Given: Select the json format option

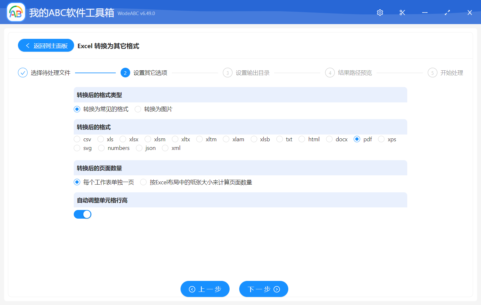Looking at the screenshot, I should pyautogui.click(x=139, y=148).
